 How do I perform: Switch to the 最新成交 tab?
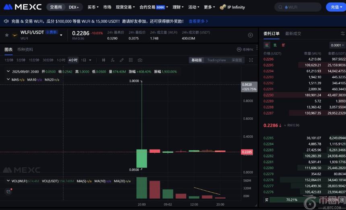pyautogui.click(x=293, y=33)
